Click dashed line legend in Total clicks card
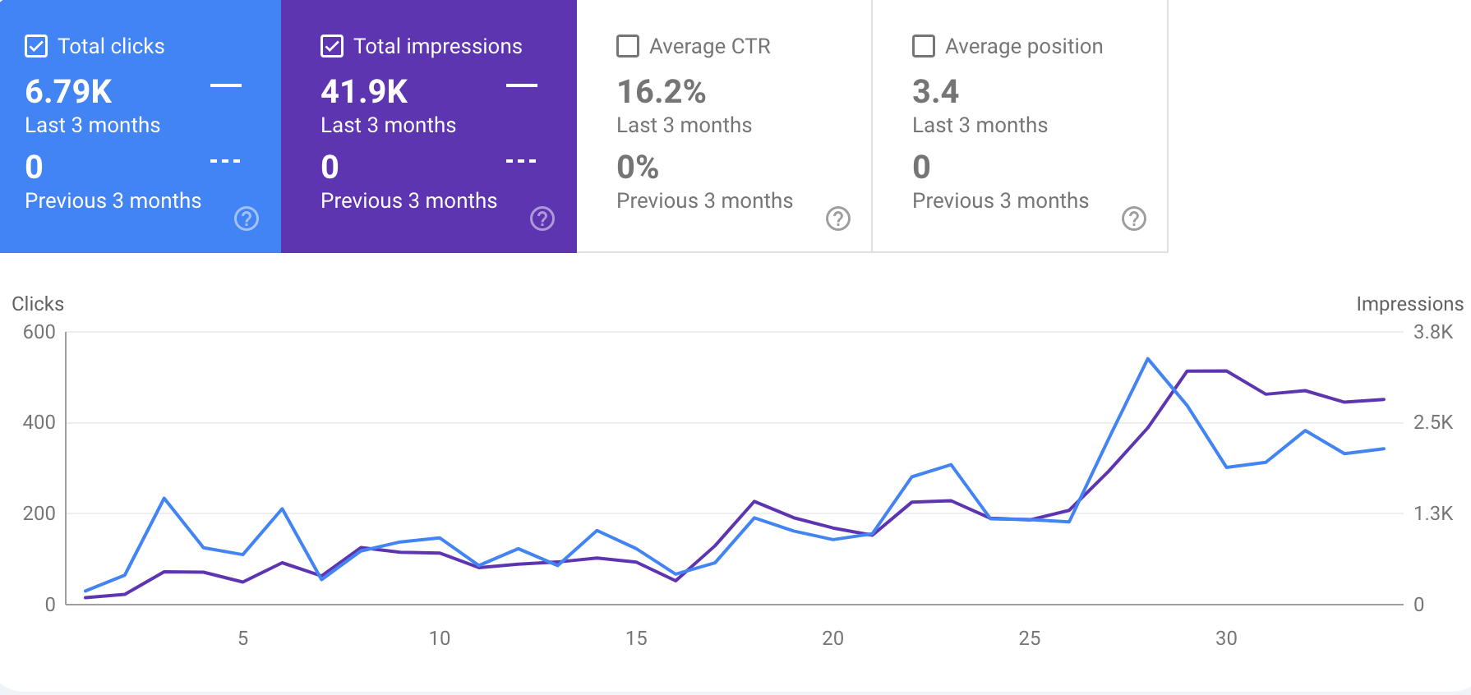The height and width of the screenshot is (695, 1471). click(226, 161)
